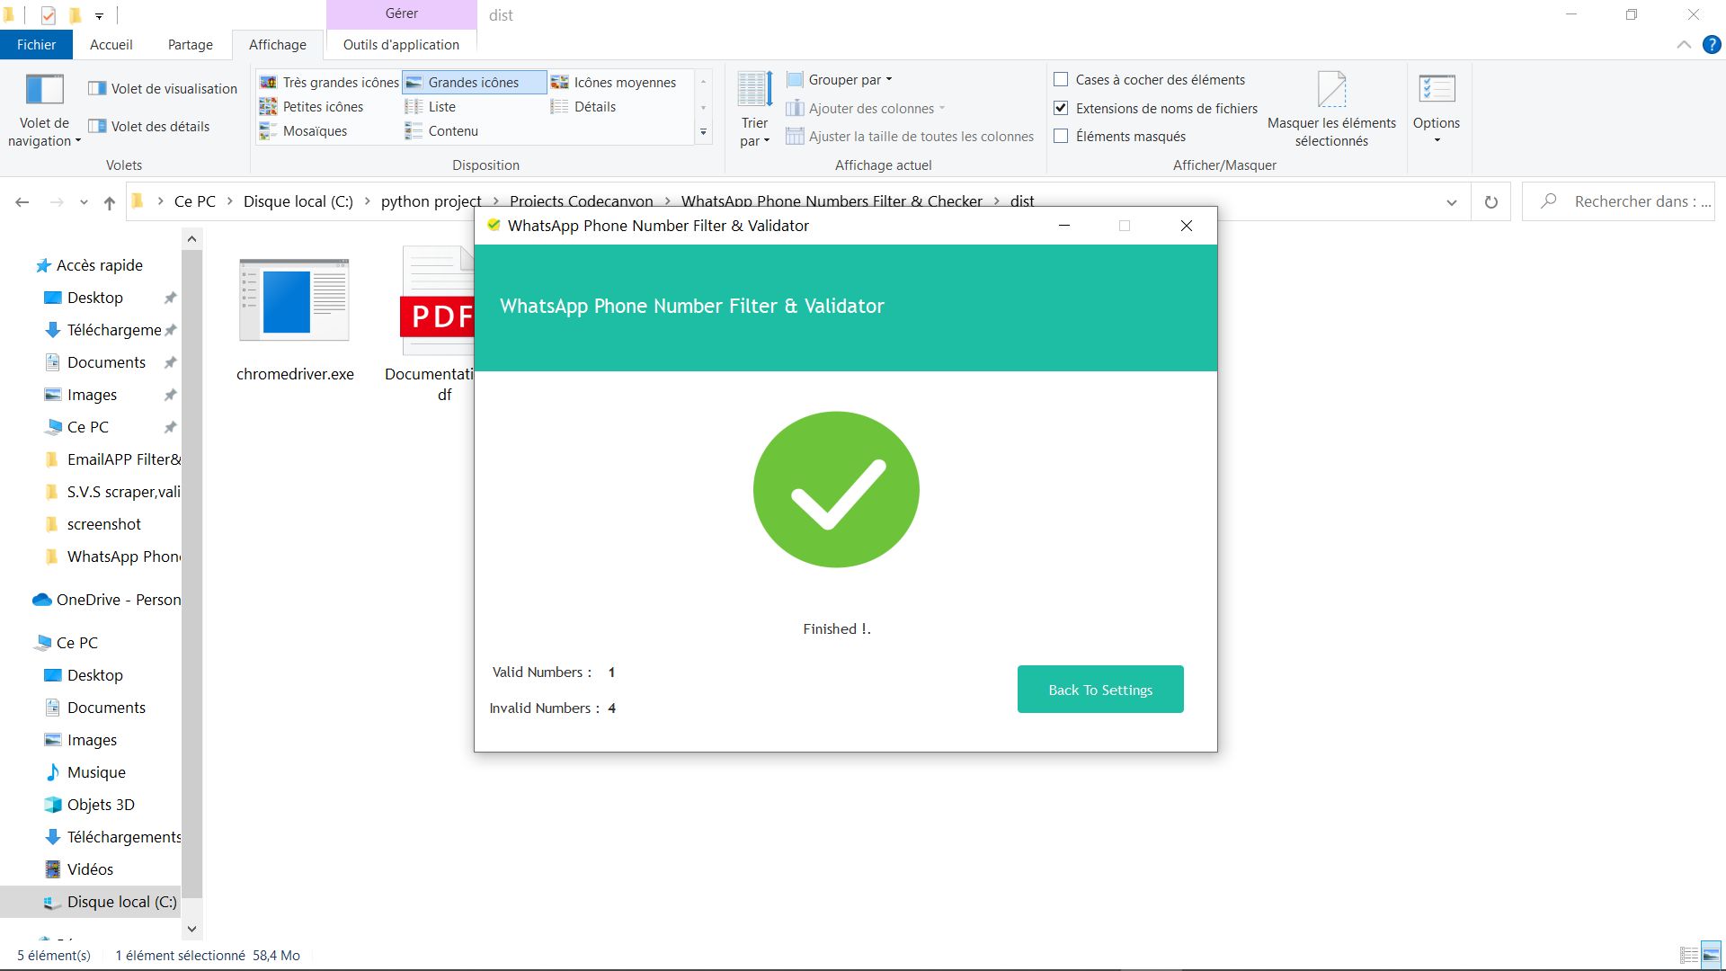
Task: Open the Volet de navigation dropdown
Action: pos(44,111)
